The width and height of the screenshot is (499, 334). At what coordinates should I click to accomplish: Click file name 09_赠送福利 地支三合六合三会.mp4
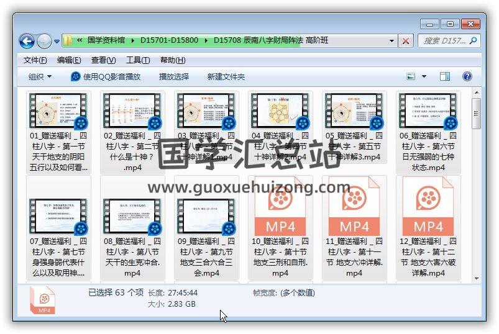click(206, 257)
